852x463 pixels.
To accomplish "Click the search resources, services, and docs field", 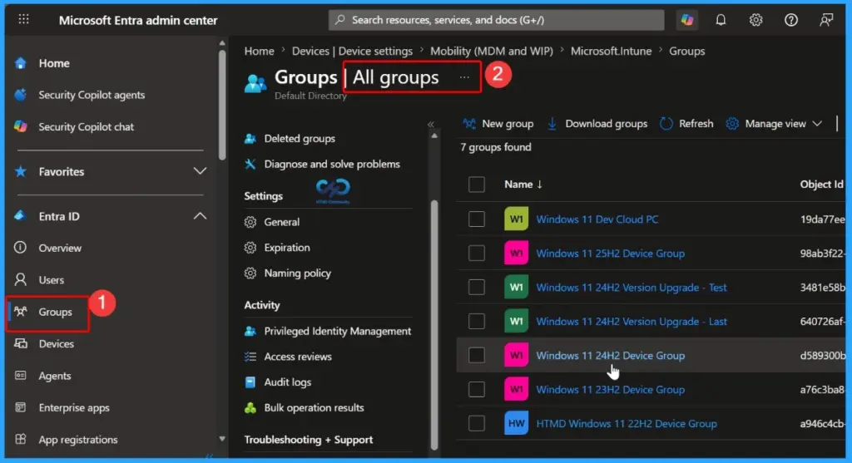I will 496,20.
